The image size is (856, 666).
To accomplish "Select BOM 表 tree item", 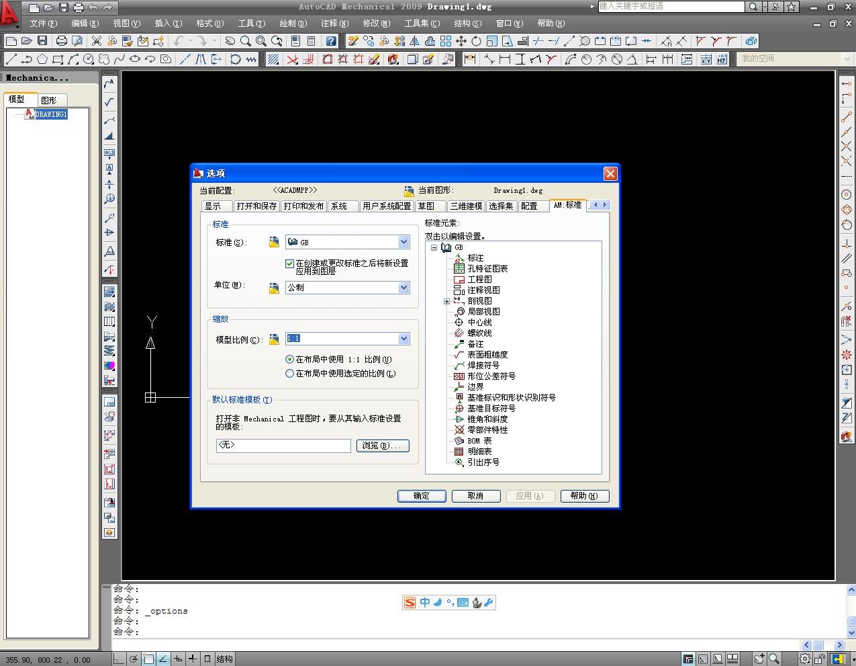I will pyautogui.click(x=480, y=441).
